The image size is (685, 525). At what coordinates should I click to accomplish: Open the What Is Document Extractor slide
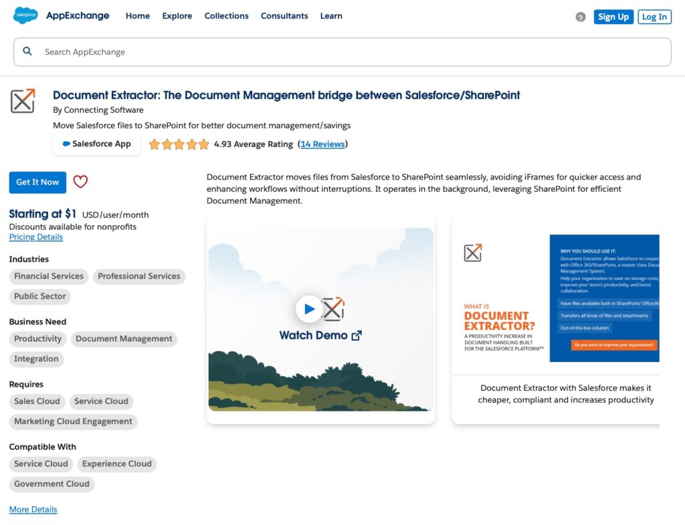(x=556, y=299)
